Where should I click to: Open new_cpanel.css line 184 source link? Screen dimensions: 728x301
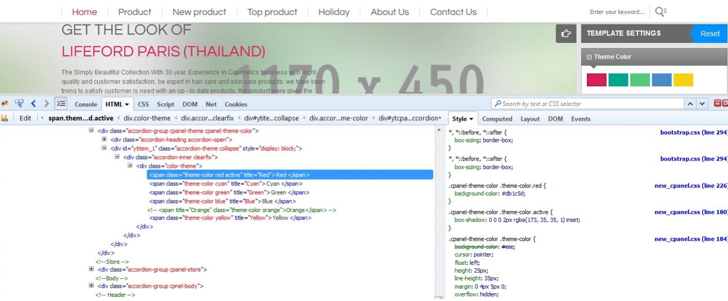(691, 239)
